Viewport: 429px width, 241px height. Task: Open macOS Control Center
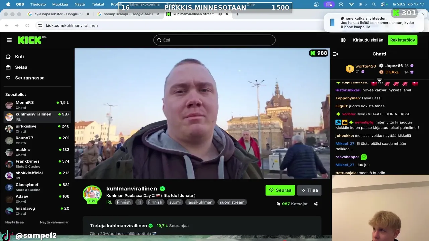(x=384, y=4)
